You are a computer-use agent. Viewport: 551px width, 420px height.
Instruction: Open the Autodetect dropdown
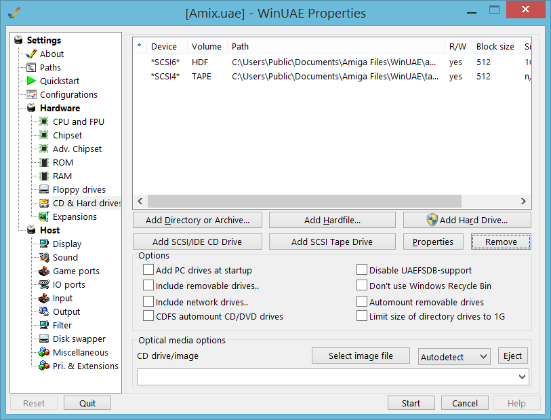point(454,357)
